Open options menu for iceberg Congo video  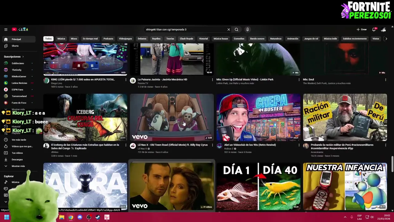[x=126, y=145]
